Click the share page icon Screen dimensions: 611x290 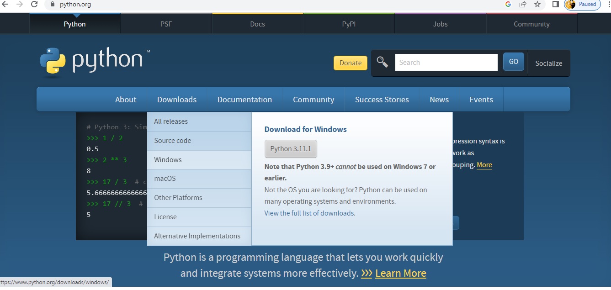pyautogui.click(x=522, y=5)
